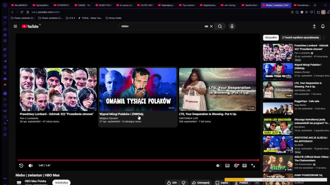Open X (Twitter) in the Opera sidebar
330x185 pixels.
(x=5, y=73)
